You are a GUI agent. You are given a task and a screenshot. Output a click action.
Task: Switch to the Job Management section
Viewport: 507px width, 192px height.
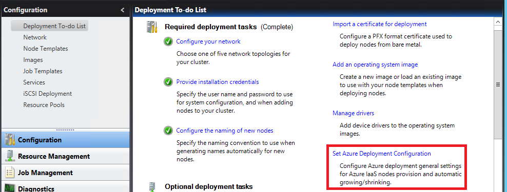[65, 173]
